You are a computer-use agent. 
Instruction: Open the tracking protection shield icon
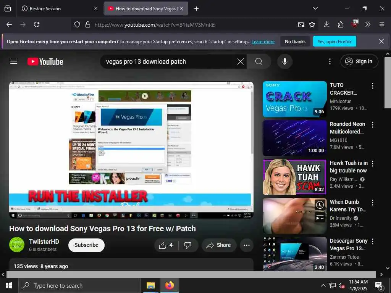77,25
